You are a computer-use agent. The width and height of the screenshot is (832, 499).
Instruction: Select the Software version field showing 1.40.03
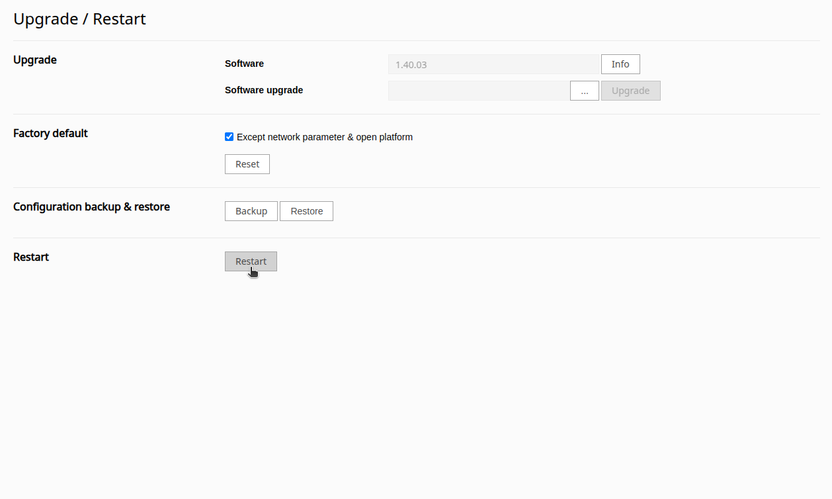493,64
